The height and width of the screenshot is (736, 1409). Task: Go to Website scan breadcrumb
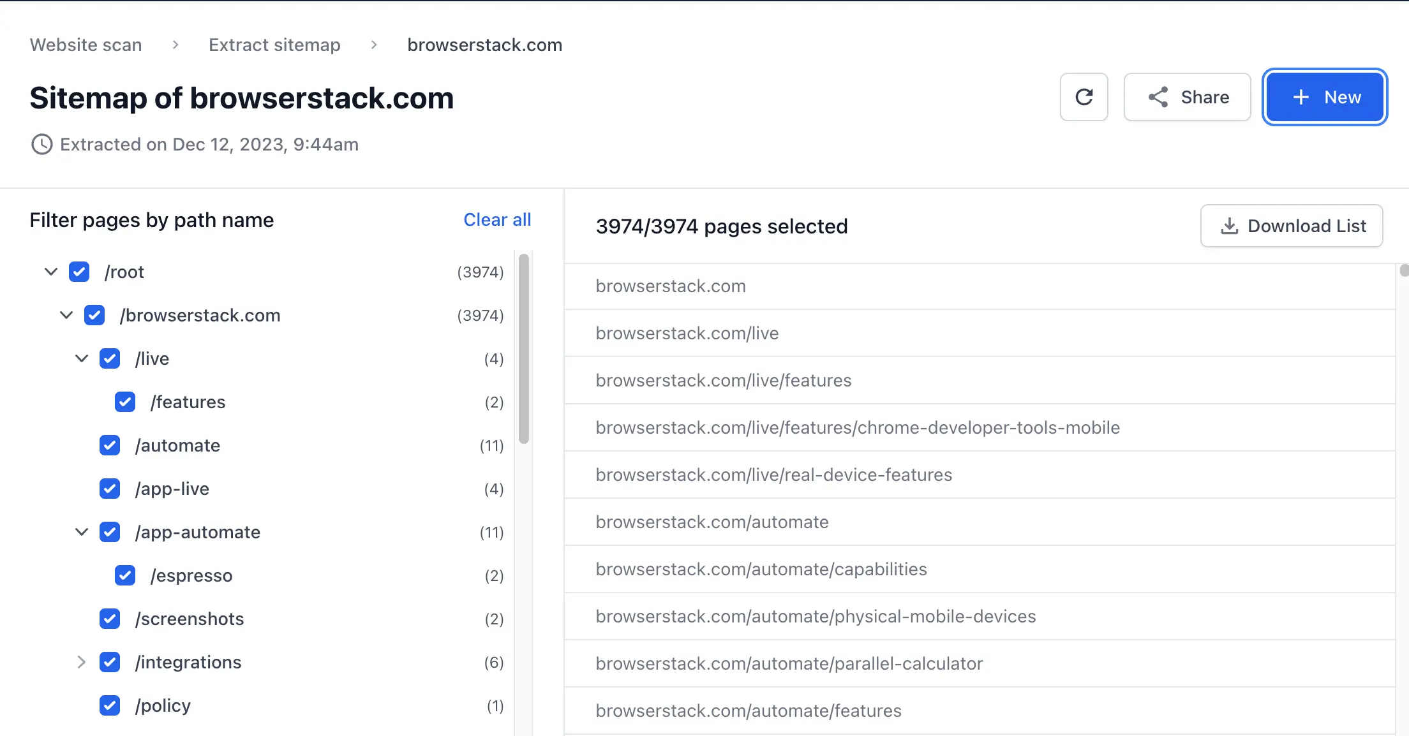point(86,45)
